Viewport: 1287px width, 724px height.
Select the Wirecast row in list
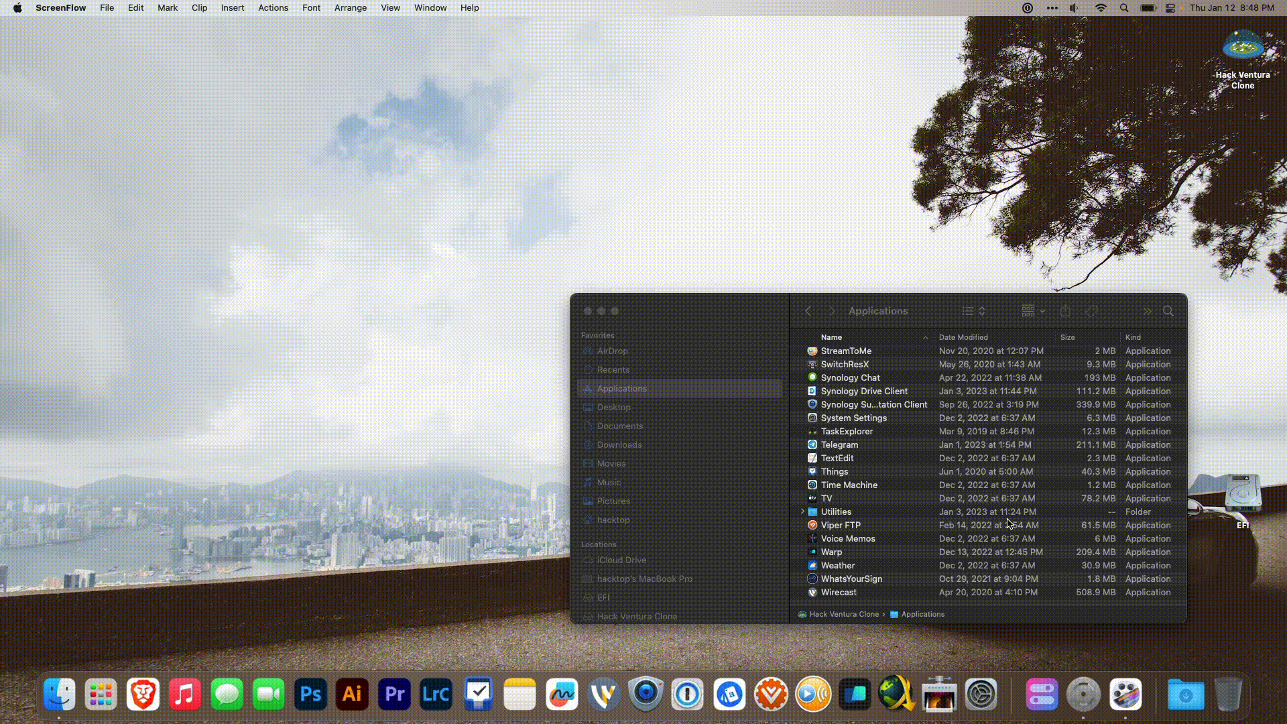click(x=989, y=592)
